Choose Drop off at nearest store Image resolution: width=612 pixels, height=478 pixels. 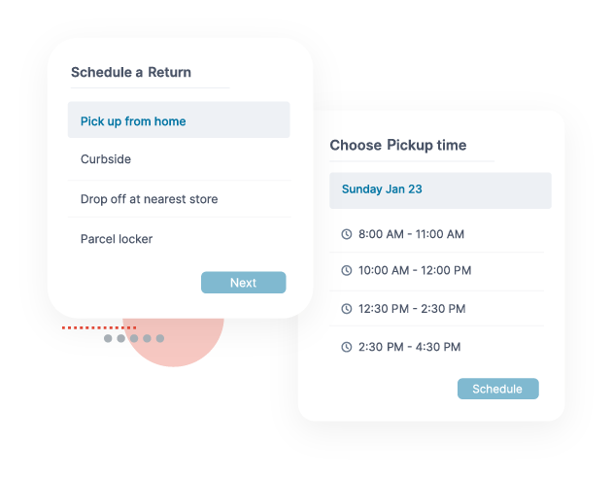(x=179, y=199)
